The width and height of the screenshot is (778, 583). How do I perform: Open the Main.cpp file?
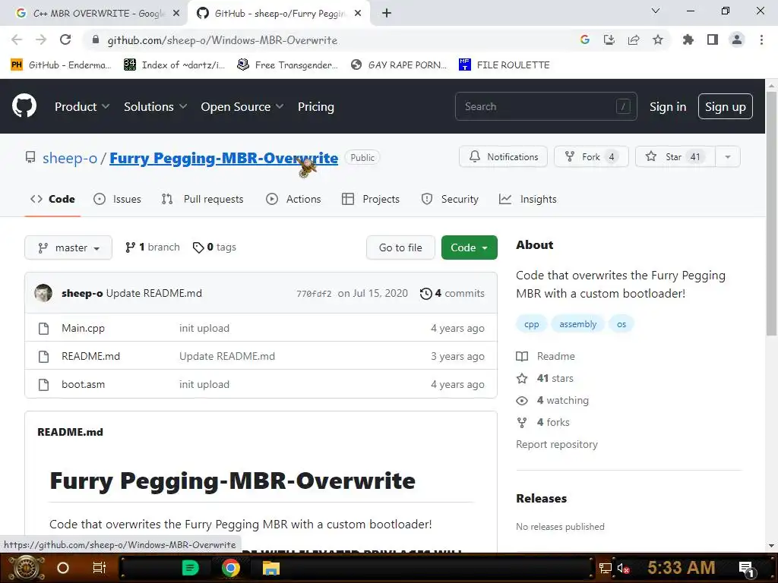(83, 328)
